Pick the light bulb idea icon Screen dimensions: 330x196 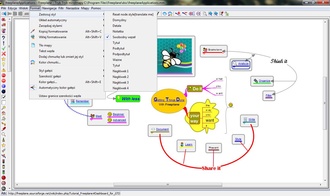4,64
